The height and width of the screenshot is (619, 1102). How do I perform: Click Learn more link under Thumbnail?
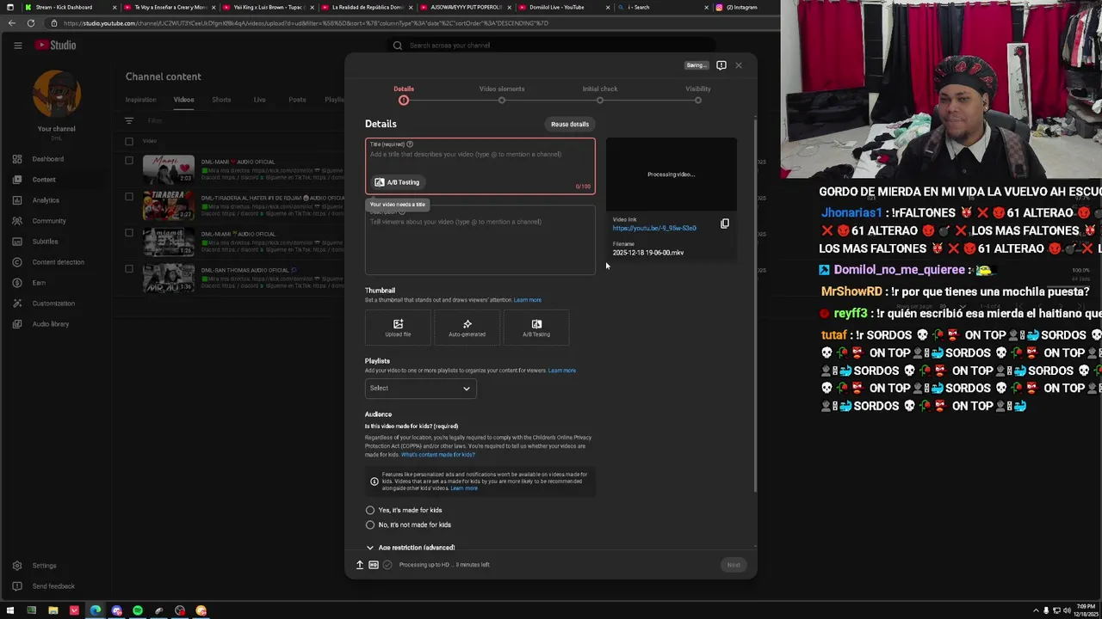coord(528,300)
